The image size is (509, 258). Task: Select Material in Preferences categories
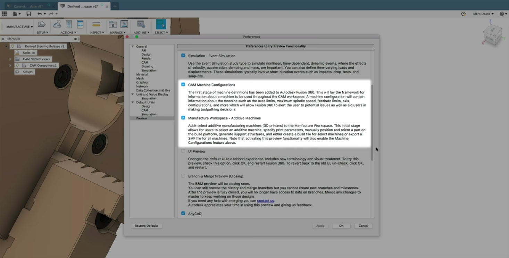click(142, 74)
